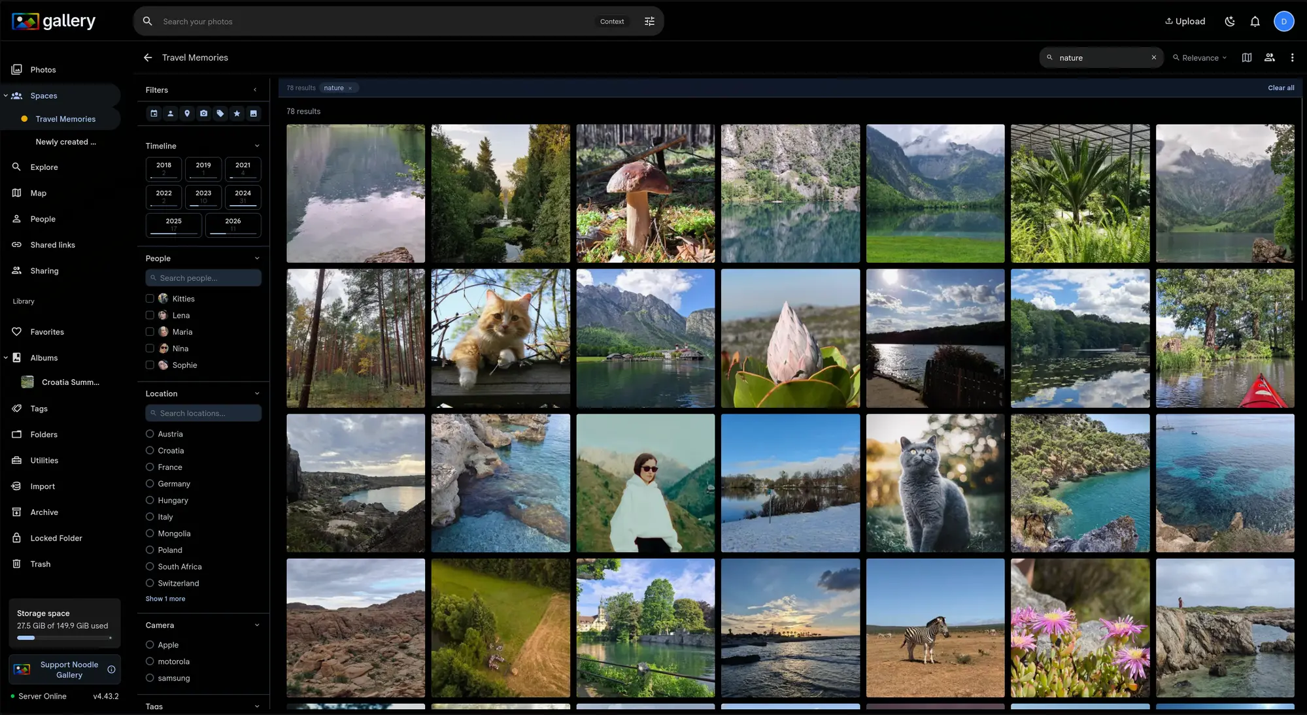Open the Explore section in the sidebar
Screen dimensions: 1307x715
tap(44, 167)
